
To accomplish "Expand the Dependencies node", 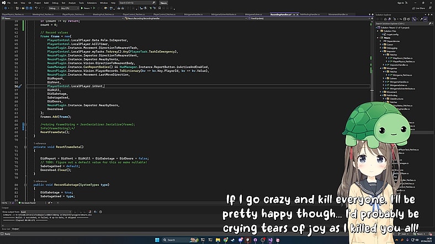I will tap(381, 41).
